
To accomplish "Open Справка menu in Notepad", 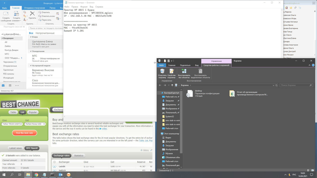I will (99, 6).
